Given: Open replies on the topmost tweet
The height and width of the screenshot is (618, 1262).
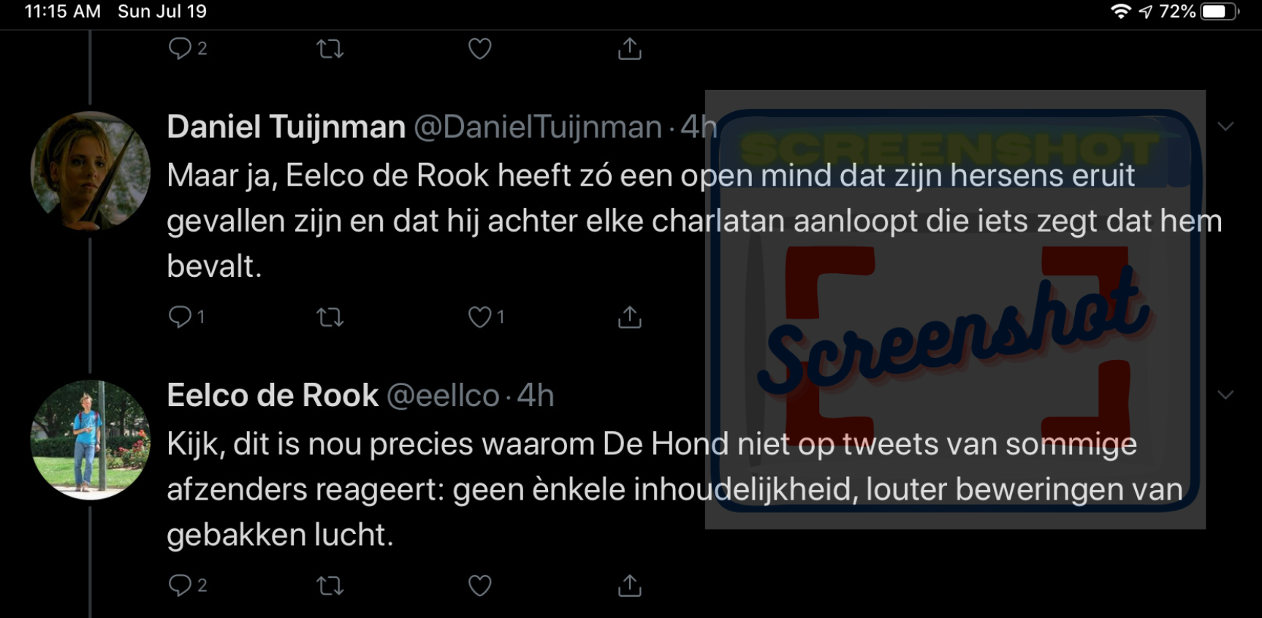Looking at the screenshot, I should (180, 49).
